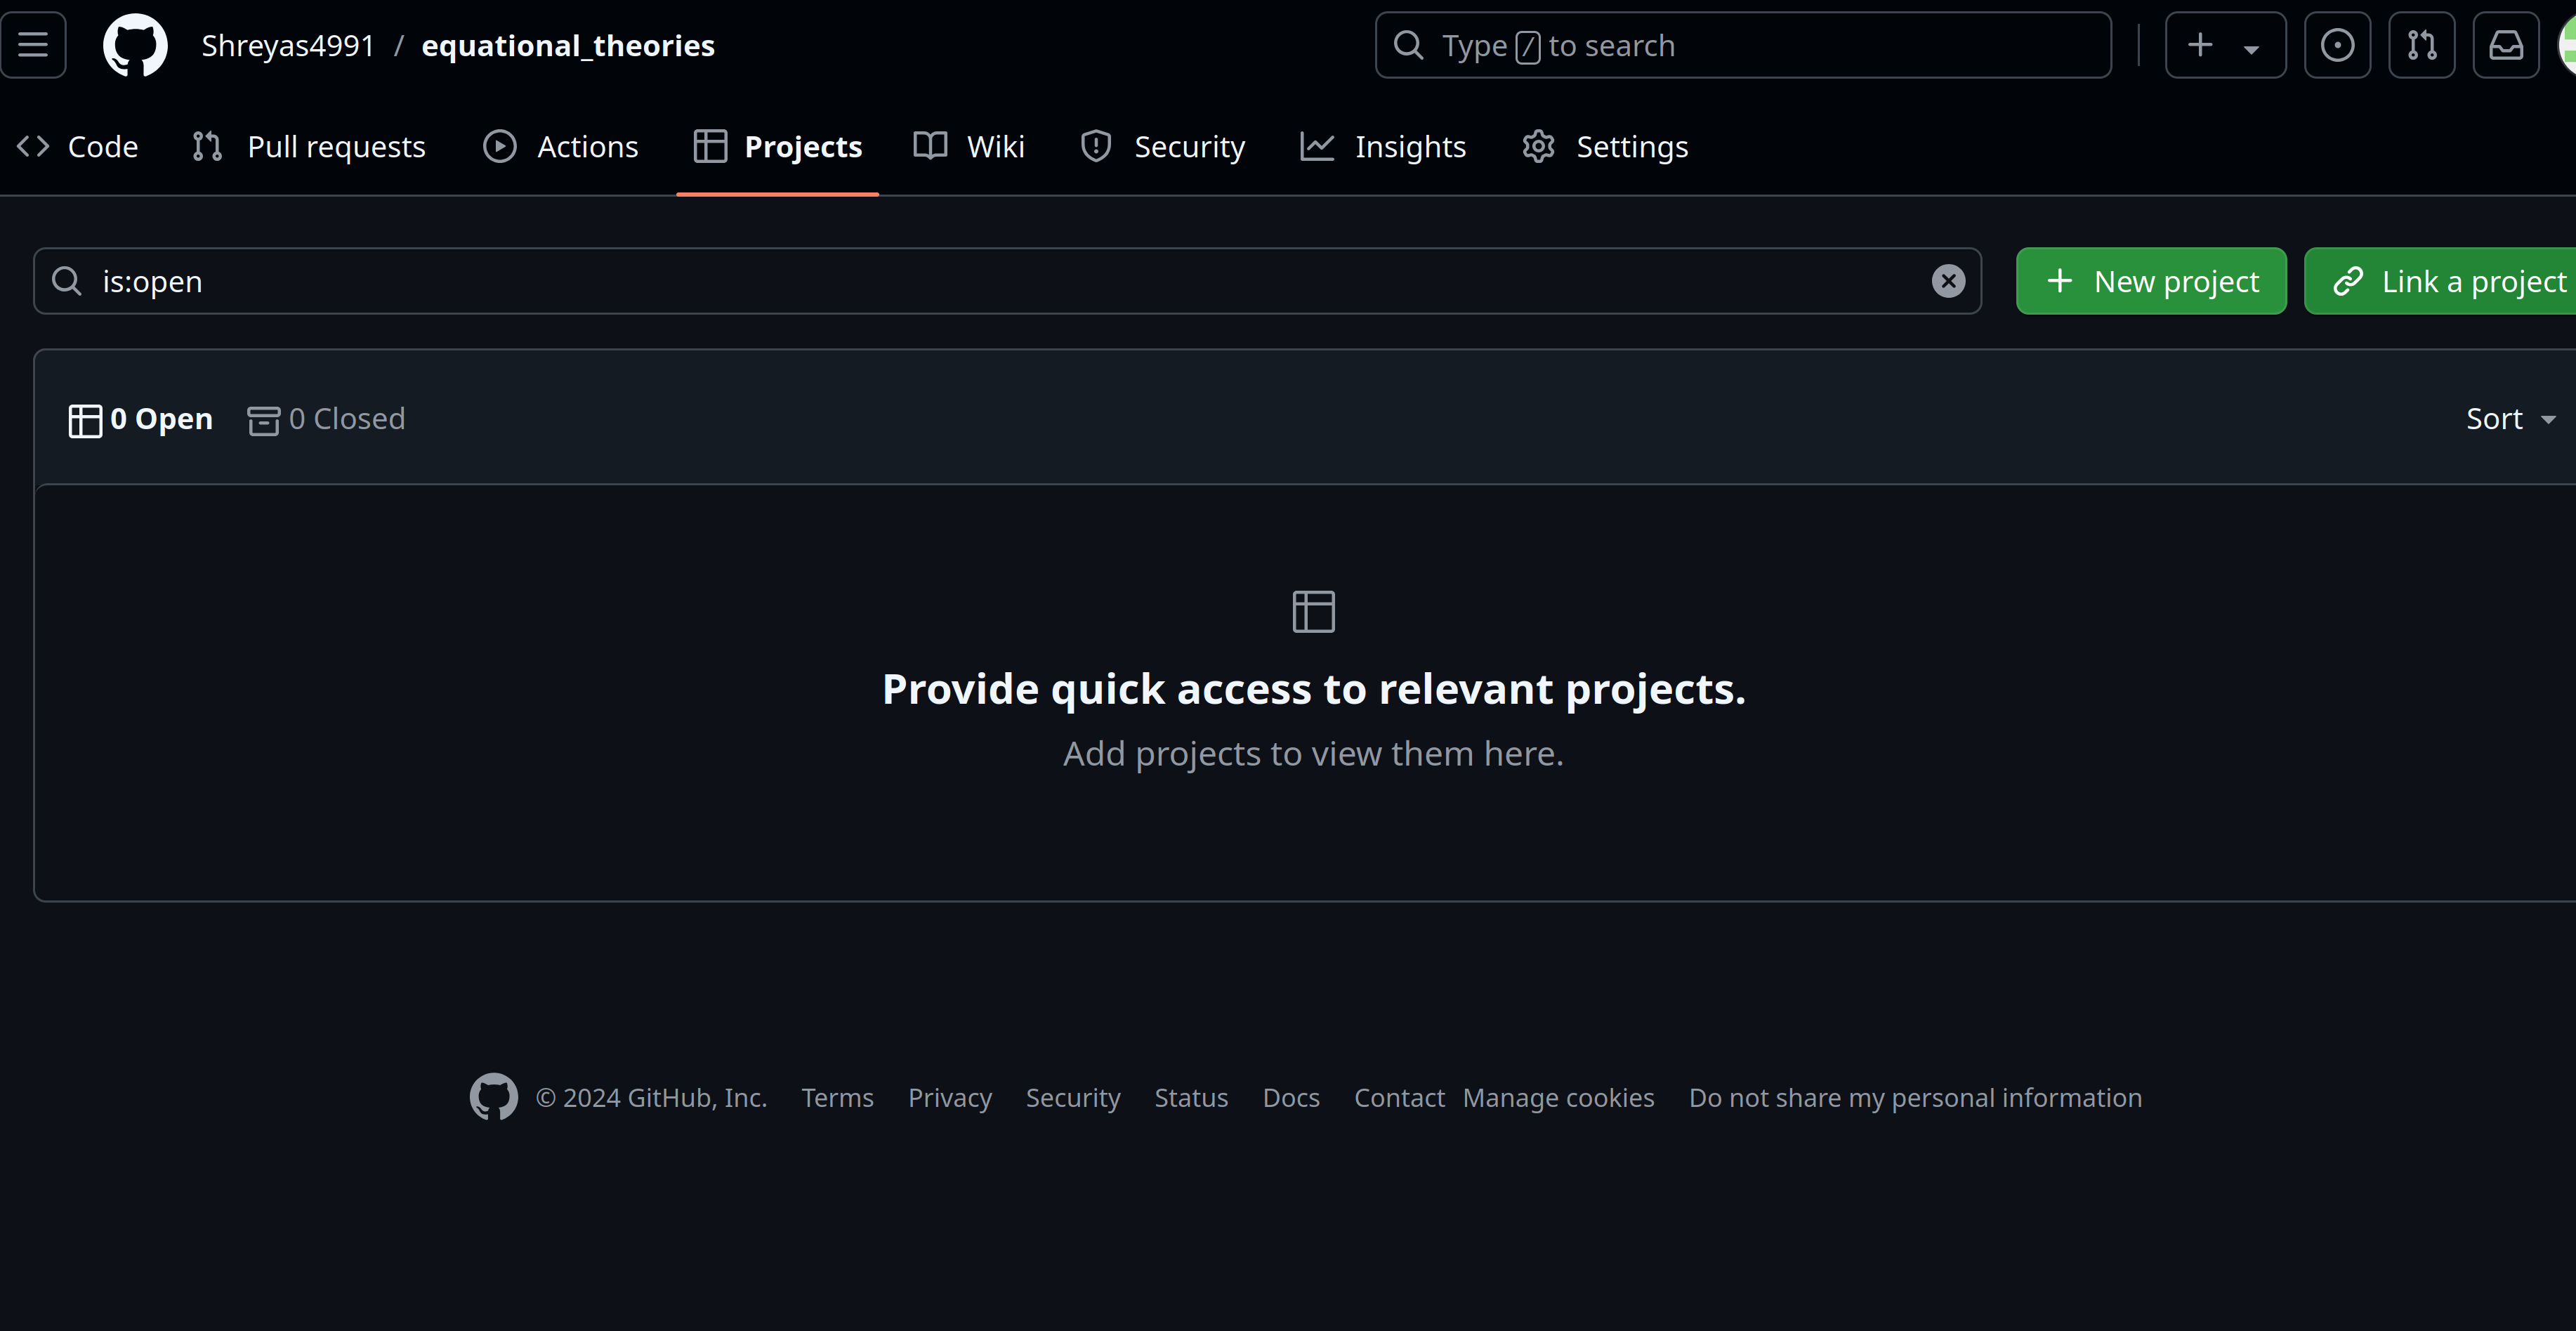Open the Shreyas4991 user profile link
This screenshot has height=1331, width=2576.
click(x=288, y=46)
